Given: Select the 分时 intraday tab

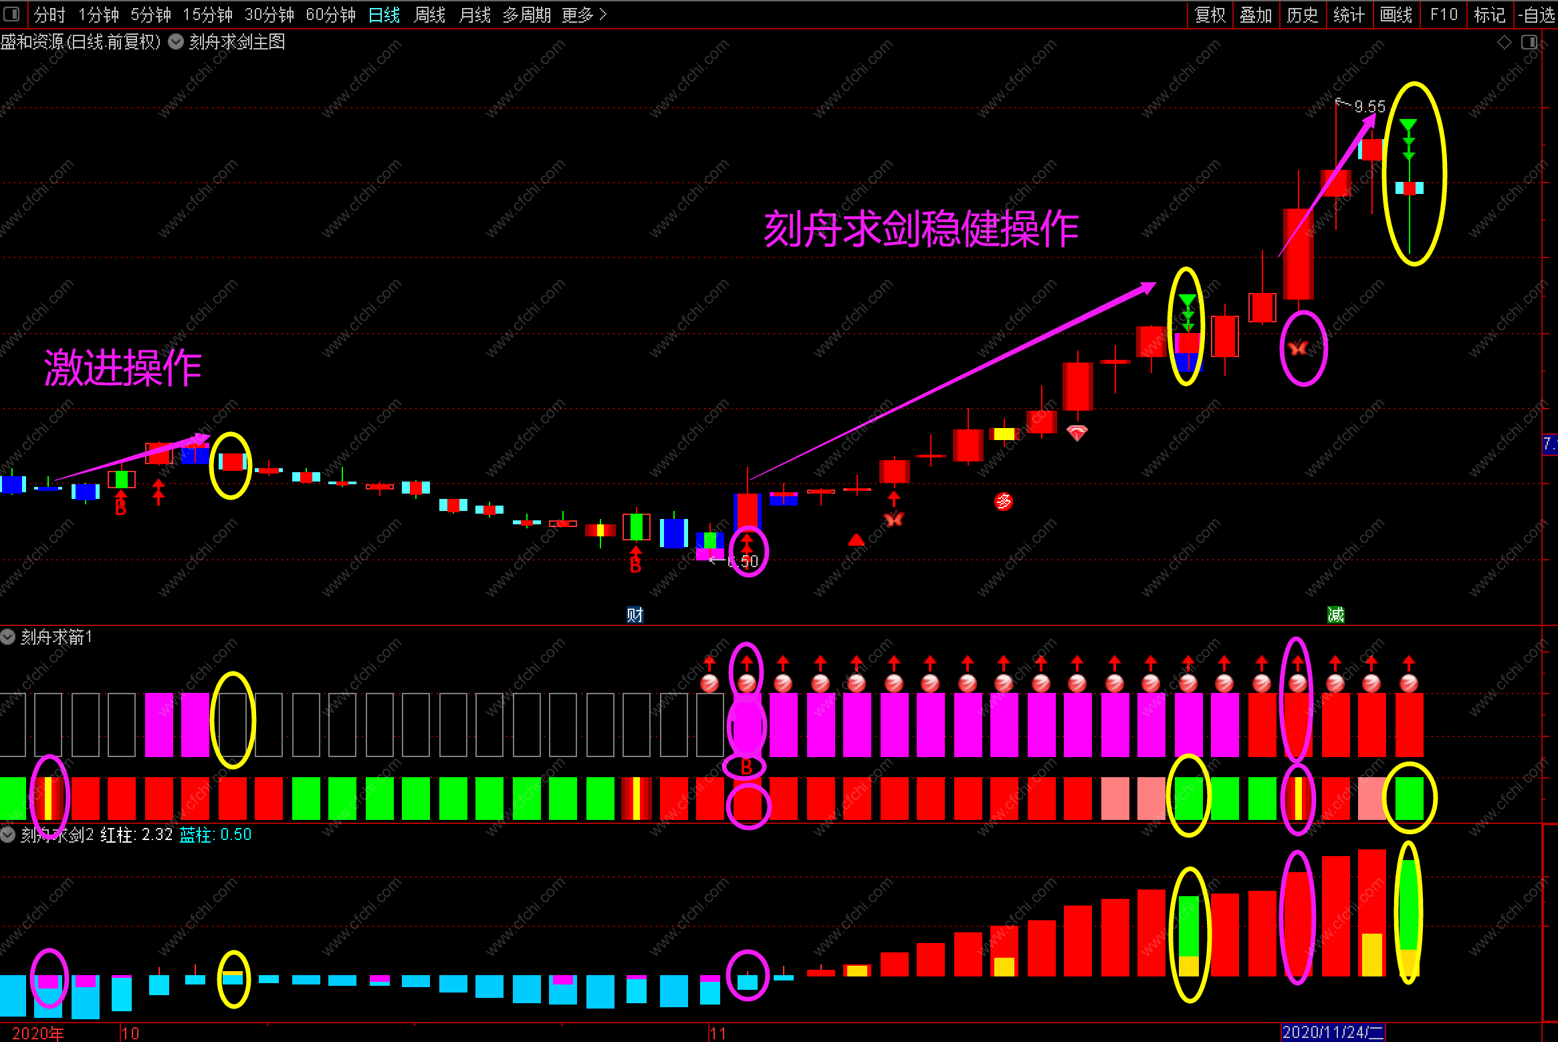Looking at the screenshot, I should coord(49,15).
